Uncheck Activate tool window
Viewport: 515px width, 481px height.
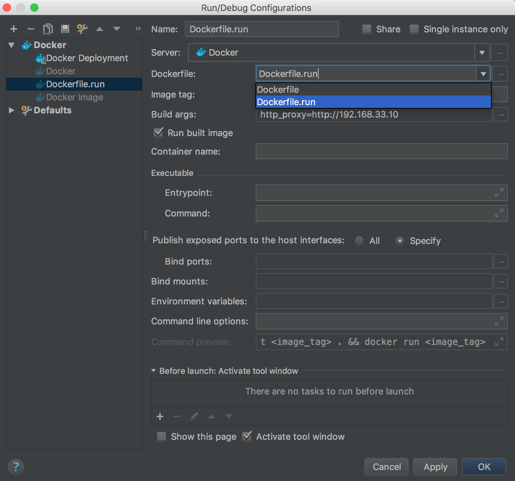(x=247, y=436)
